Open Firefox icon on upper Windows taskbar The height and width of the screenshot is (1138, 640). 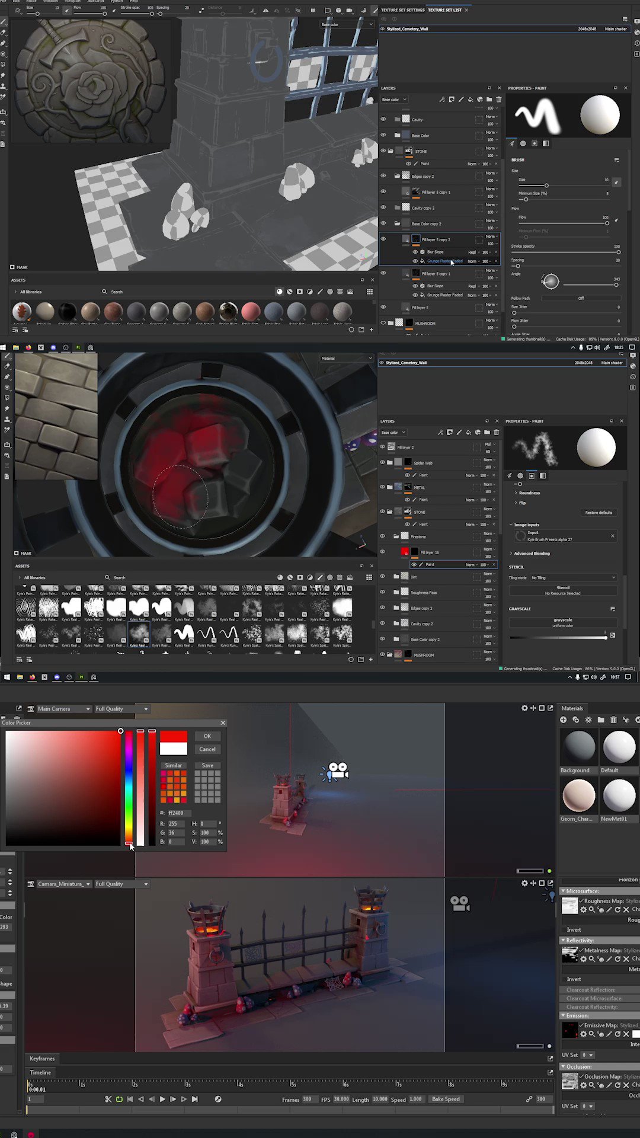pos(28,347)
